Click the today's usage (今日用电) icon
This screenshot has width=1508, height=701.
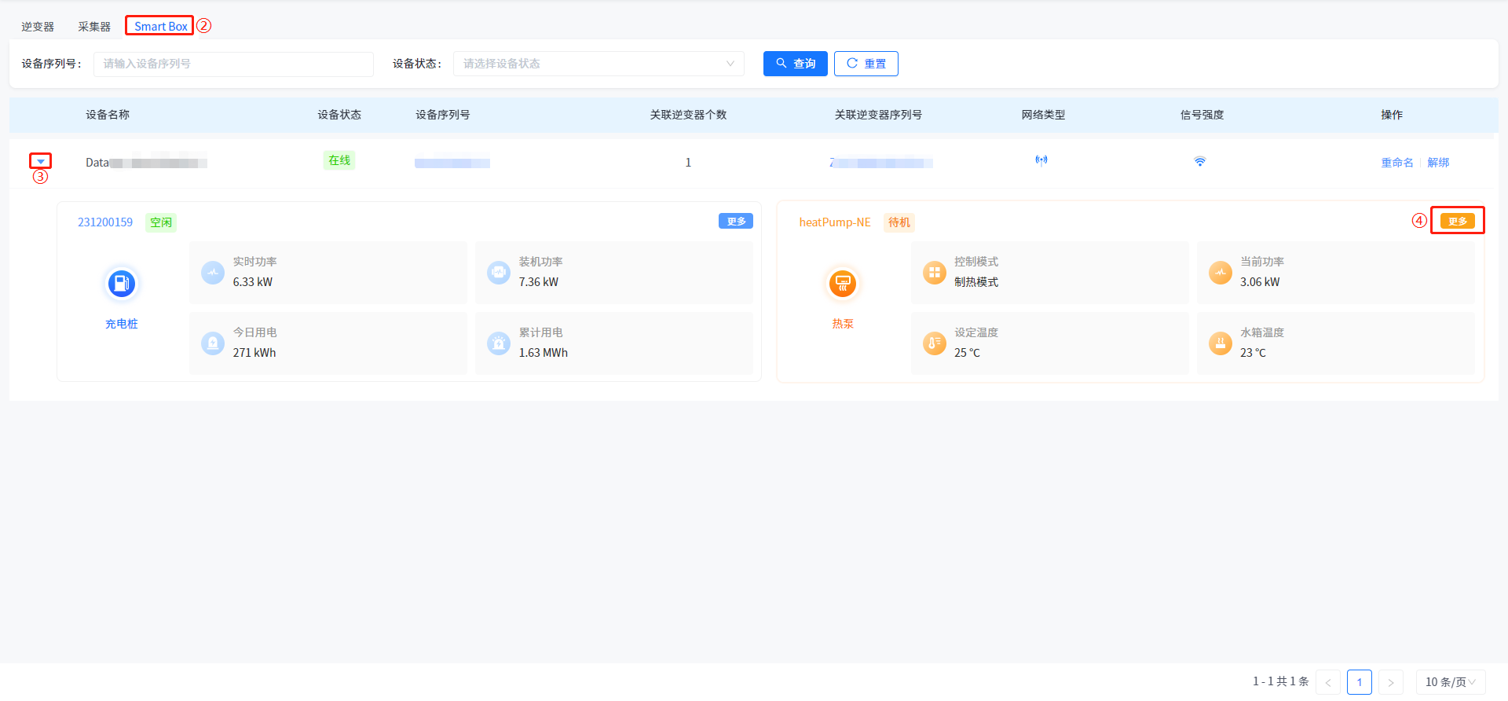click(213, 343)
